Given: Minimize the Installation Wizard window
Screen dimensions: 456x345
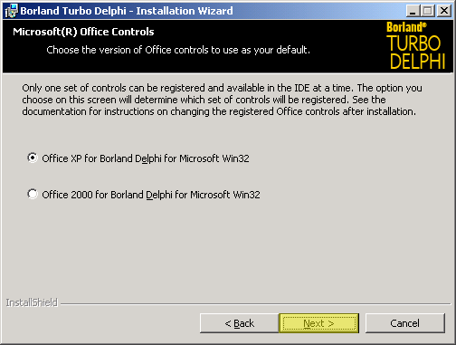Looking at the screenshot, I should pyautogui.click(x=413, y=11).
